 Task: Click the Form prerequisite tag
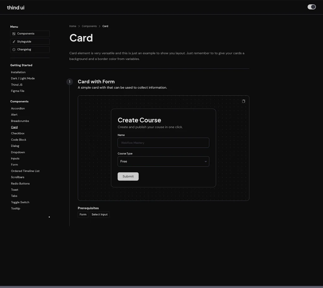[83, 214]
